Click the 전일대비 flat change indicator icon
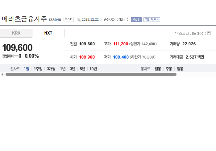 [x=16, y=56]
